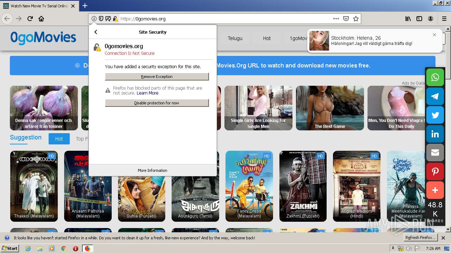This screenshot has height=253, width=451.
Task: Share page on LinkedIn
Action: click(435, 134)
